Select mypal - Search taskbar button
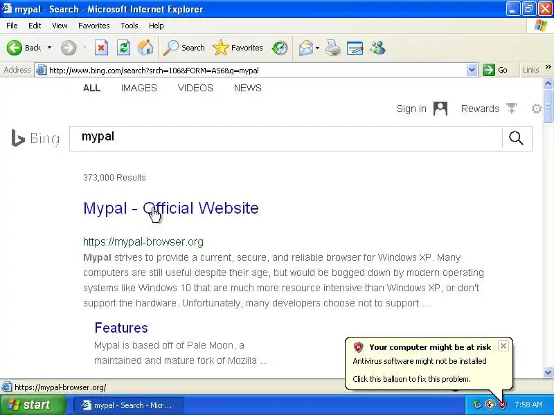The image size is (554, 415). pyautogui.click(x=129, y=405)
